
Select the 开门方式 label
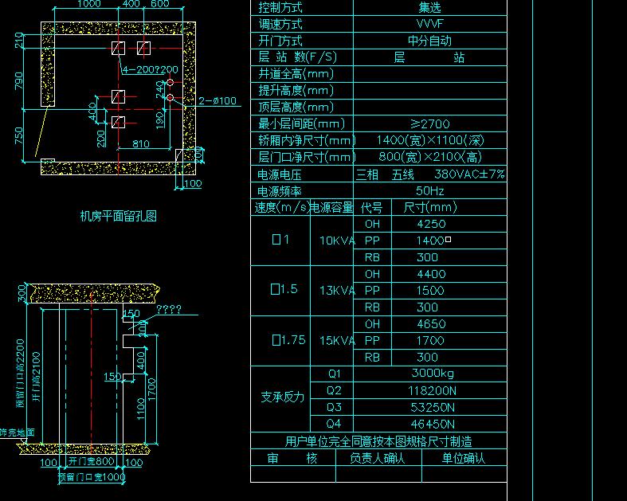(280, 41)
